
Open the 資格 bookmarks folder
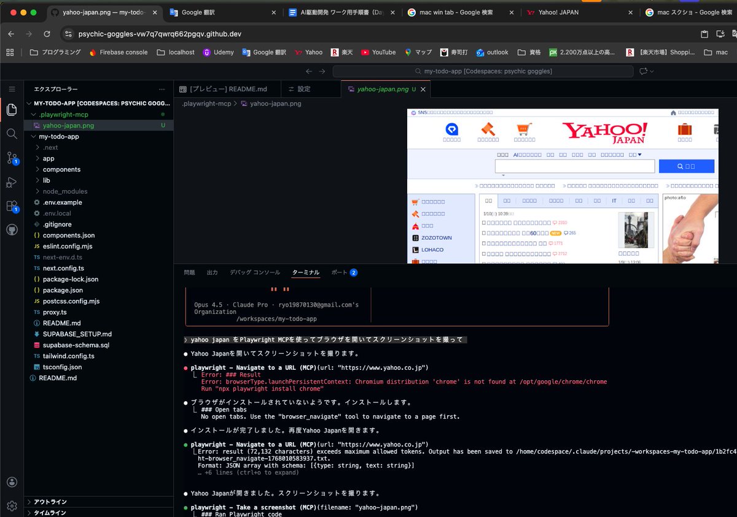click(x=529, y=53)
